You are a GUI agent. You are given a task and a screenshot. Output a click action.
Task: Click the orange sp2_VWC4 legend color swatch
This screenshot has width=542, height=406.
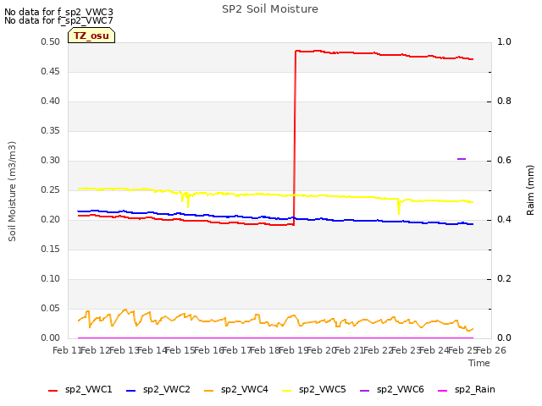pos(209,391)
